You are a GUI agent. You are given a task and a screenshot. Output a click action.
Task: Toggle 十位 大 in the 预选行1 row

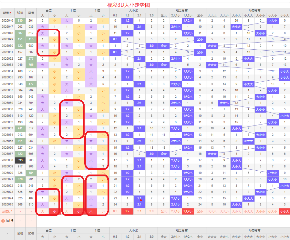[67, 211]
